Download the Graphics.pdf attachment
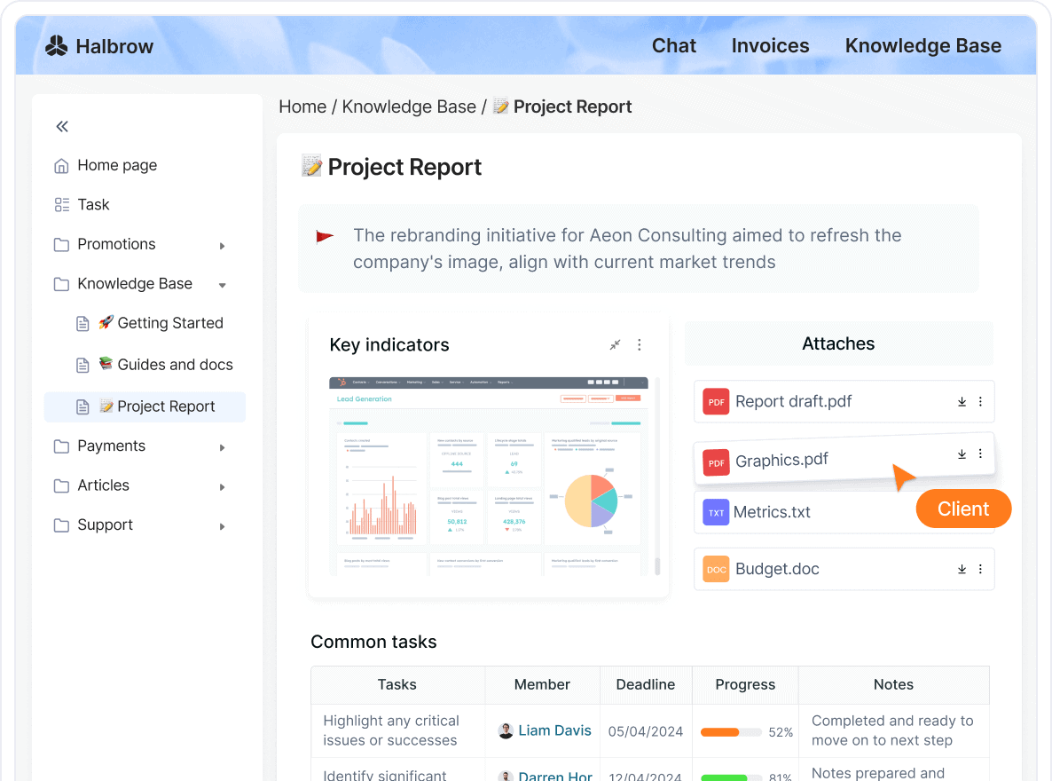Image resolution: width=1052 pixels, height=781 pixels. pos(962,454)
